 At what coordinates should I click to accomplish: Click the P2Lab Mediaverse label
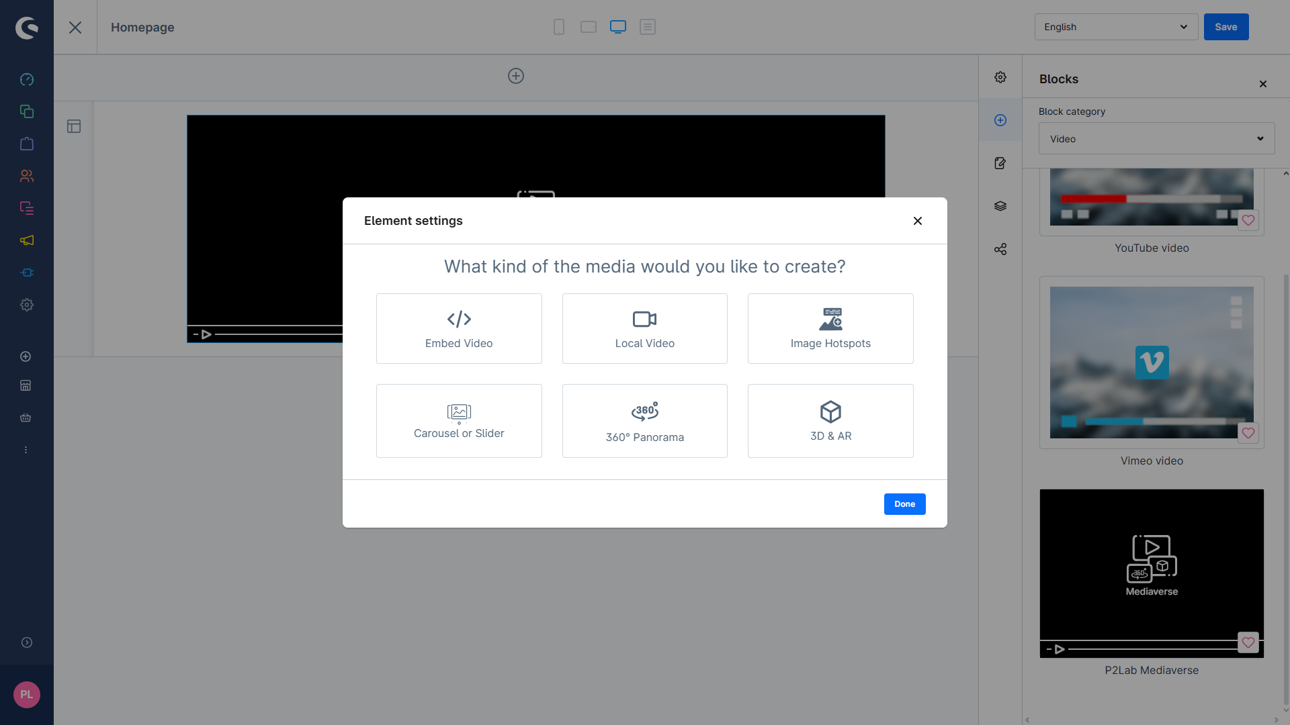pos(1152,670)
